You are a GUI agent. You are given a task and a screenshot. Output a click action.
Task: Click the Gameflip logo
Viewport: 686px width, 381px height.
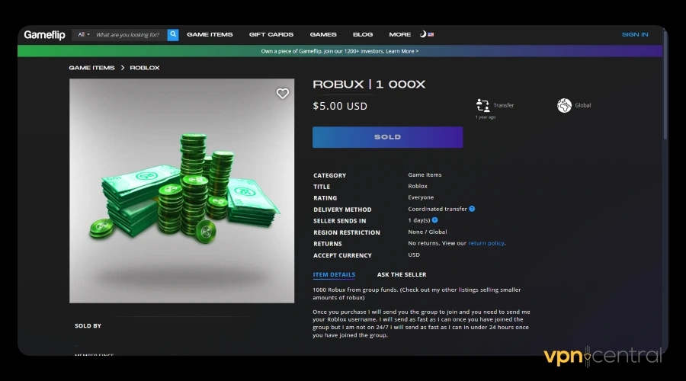point(44,34)
